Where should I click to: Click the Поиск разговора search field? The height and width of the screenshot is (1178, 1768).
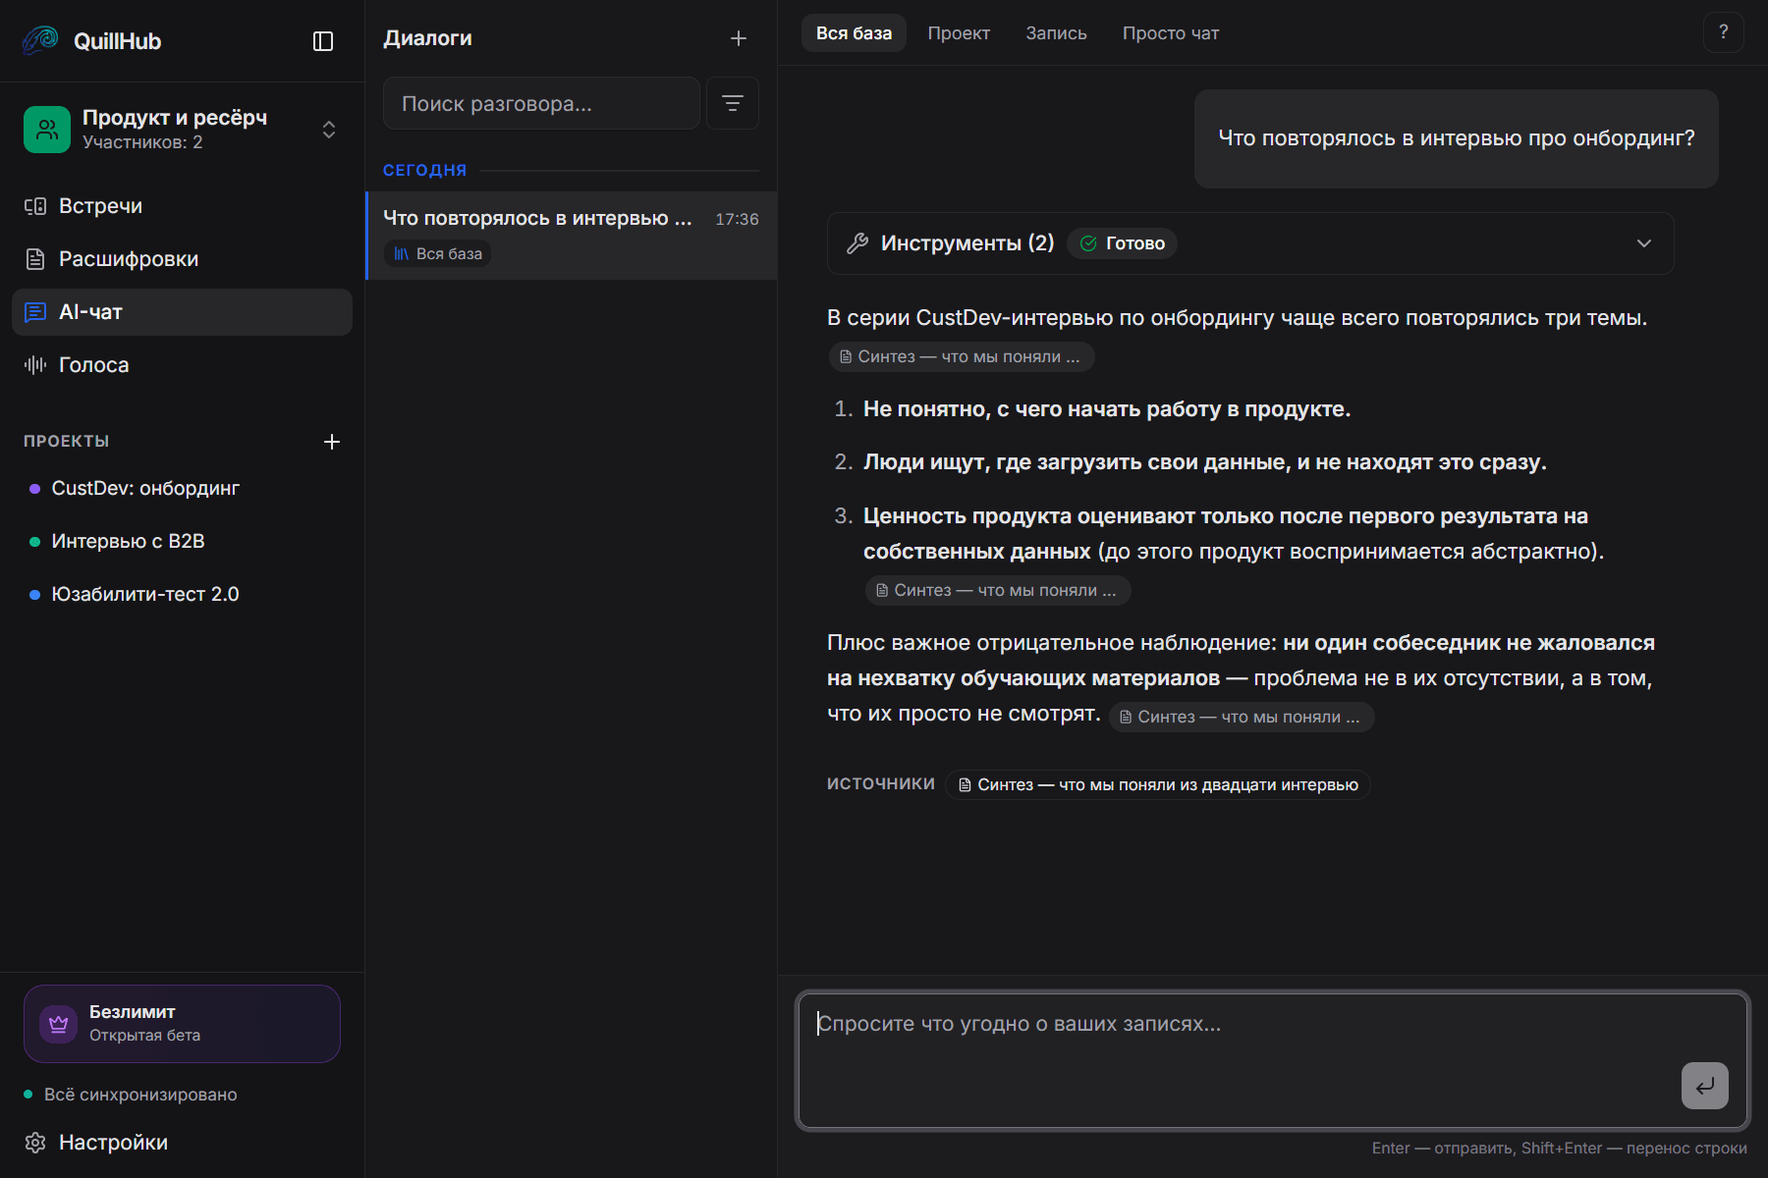pyautogui.click(x=541, y=103)
